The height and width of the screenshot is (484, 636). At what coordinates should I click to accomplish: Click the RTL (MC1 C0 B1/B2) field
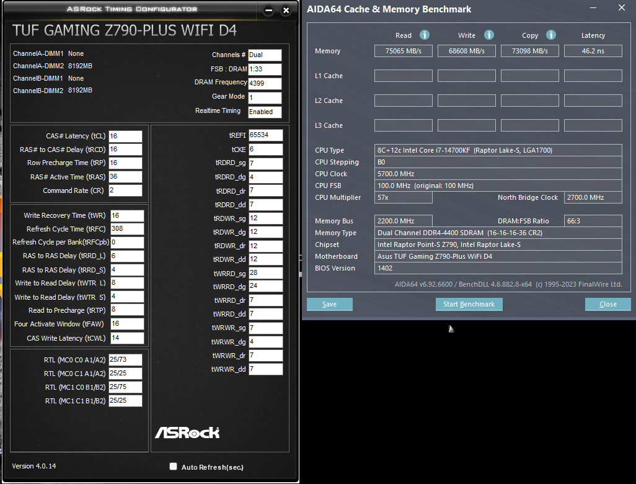click(x=125, y=387)
